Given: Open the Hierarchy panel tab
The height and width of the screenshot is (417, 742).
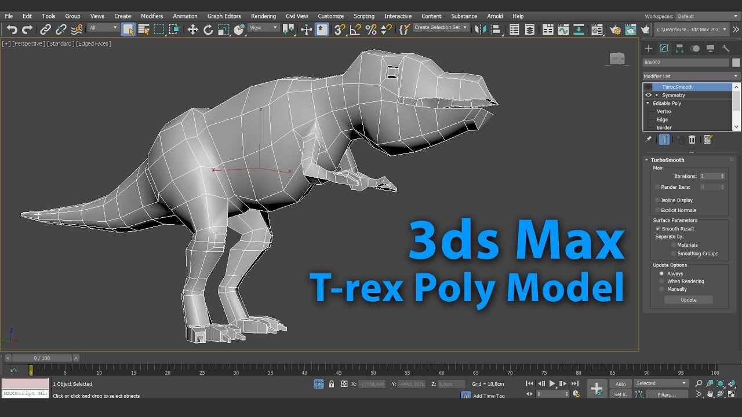Looking at the screenshot, I should (679, 49).
